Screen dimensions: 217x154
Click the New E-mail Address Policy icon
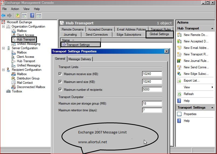pos(179,48)
